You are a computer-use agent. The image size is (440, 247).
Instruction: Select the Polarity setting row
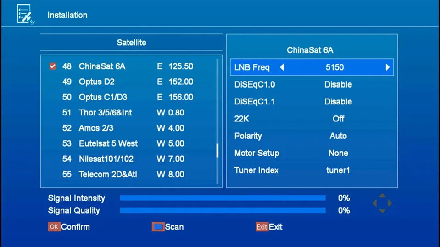pos(312,136)
